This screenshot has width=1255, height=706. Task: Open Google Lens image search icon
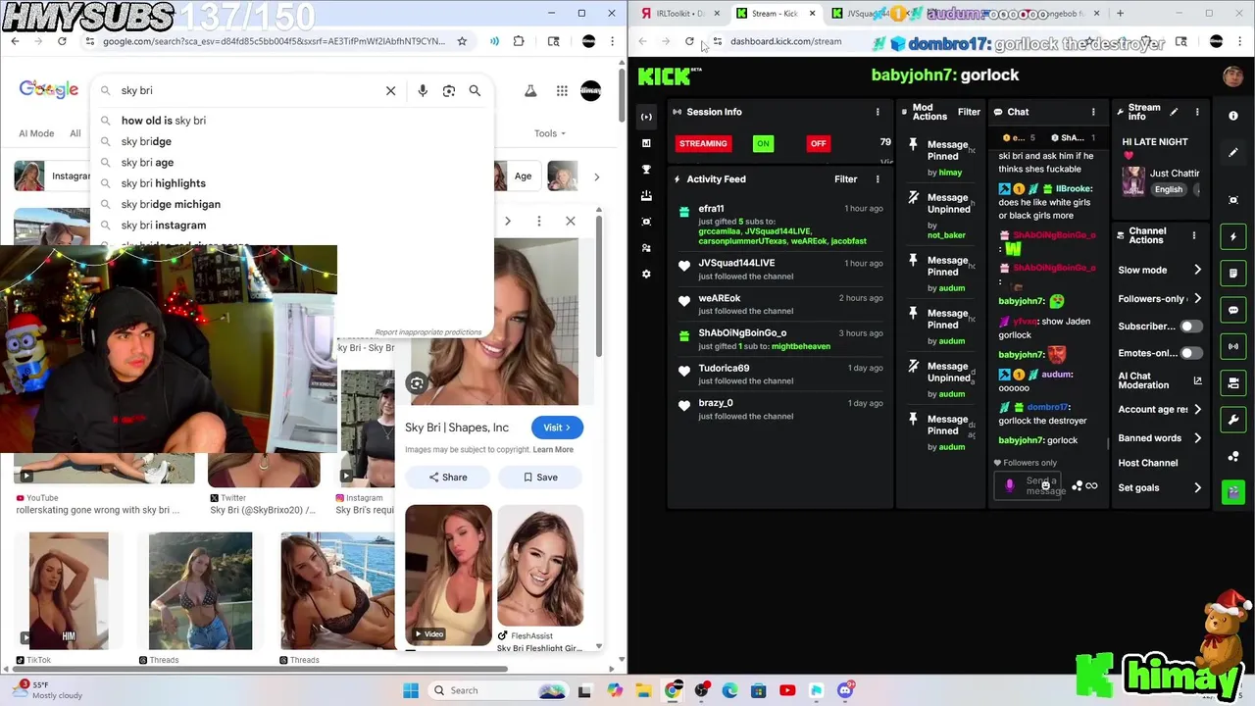click(x=449, y=90)
